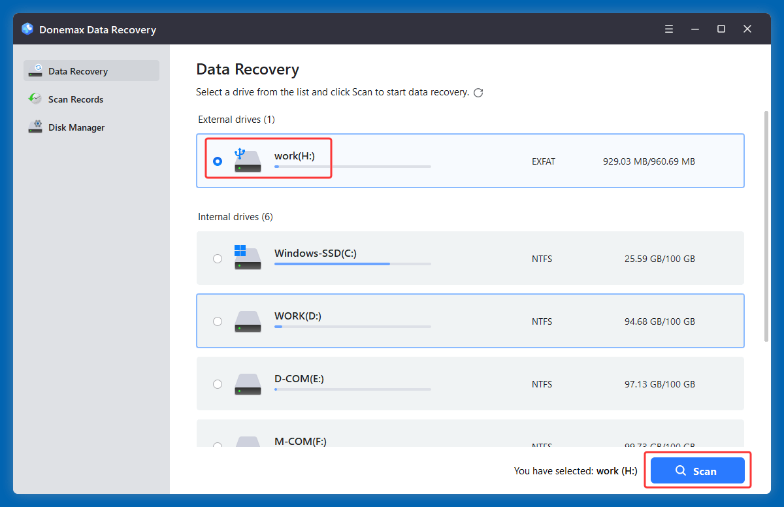Click the Donemax Data Recovery logo icon

(27, 29)
